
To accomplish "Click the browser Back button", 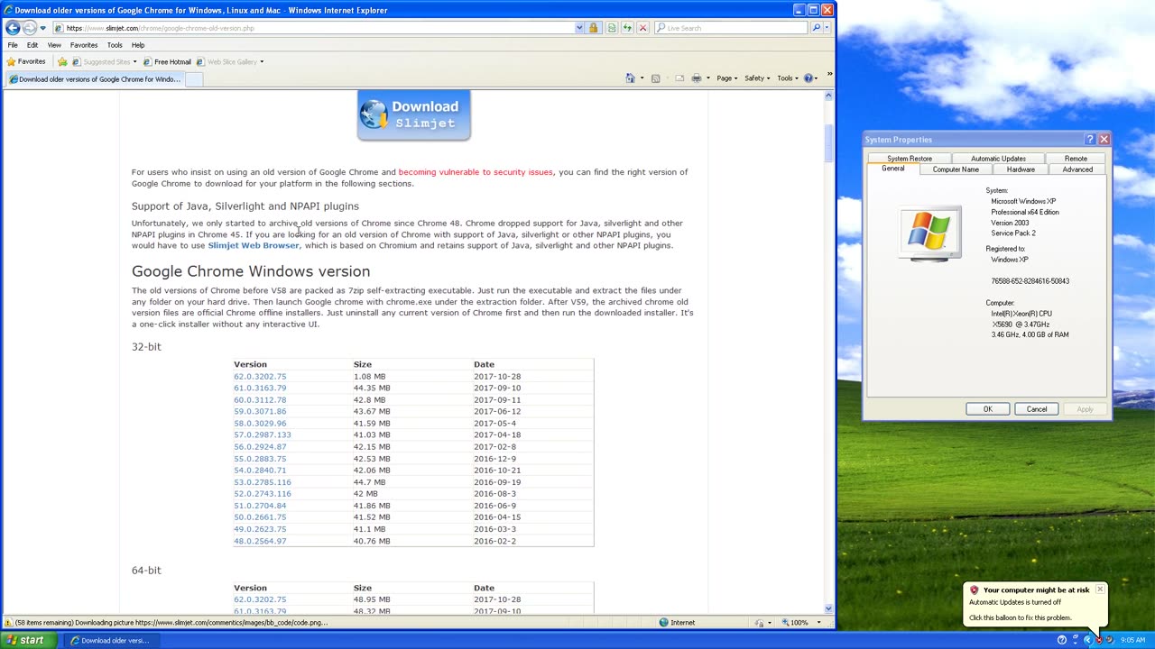I will pos(13,28).
